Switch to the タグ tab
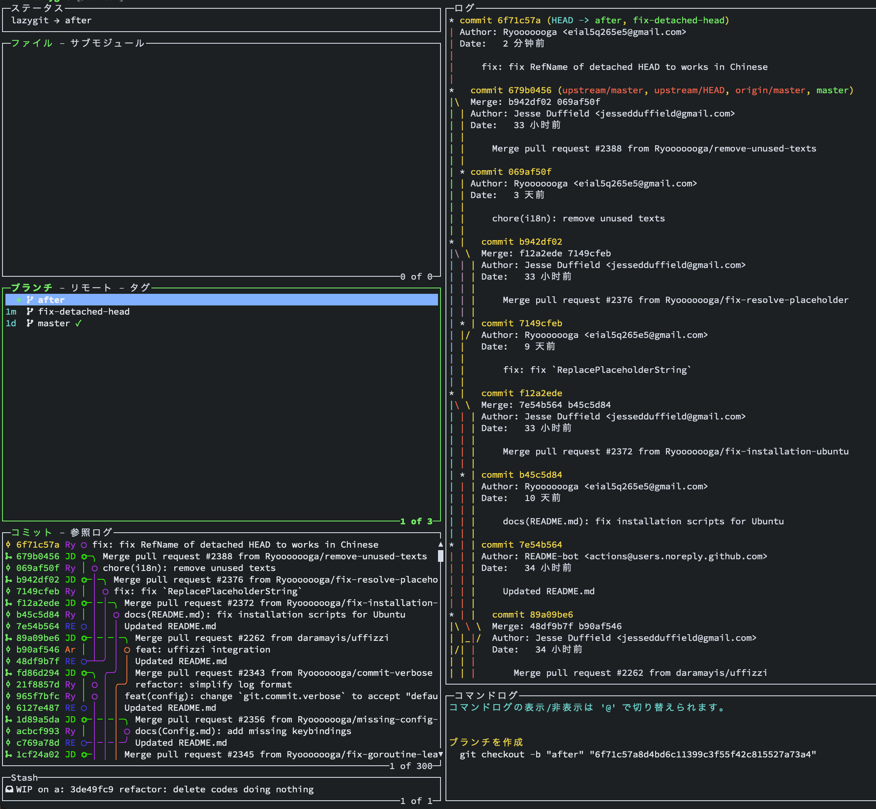 click(x=140, y=288)
